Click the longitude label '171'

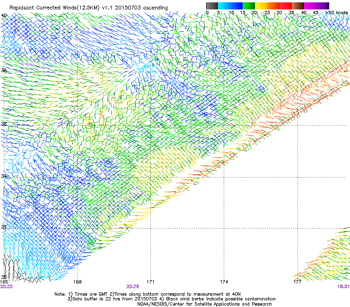coord(150,282)
